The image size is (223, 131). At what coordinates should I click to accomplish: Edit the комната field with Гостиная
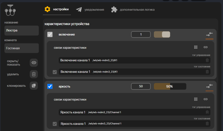point(22,48)
